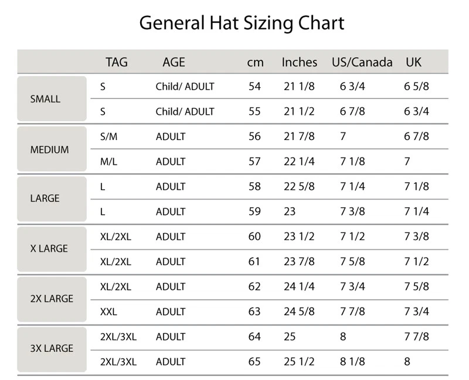Select the X LARGE size category box

[52, 249]
